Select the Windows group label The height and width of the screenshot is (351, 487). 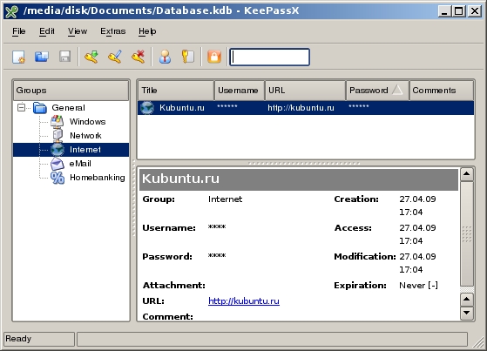click(x=88, y=122)
